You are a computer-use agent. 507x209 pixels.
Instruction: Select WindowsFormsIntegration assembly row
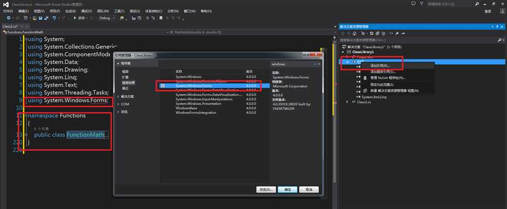coord(214,113)
